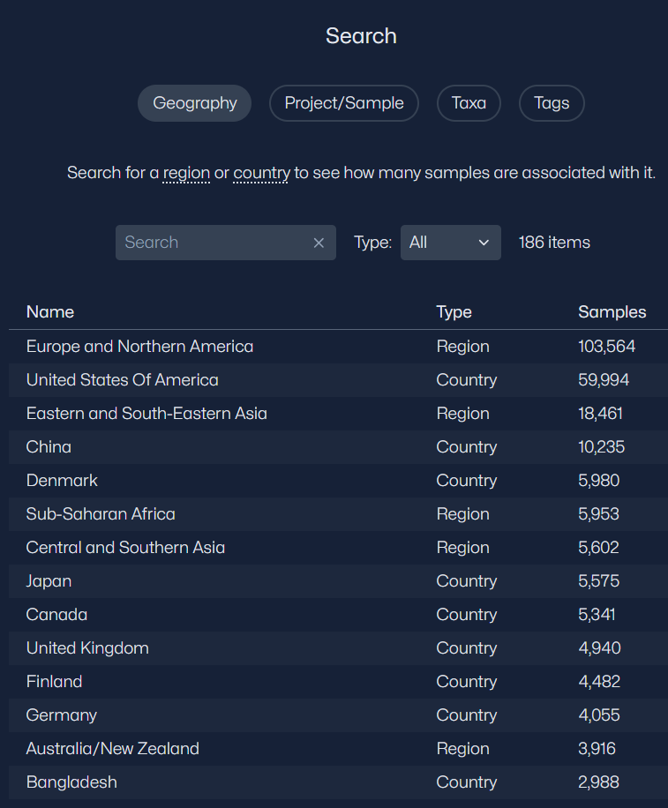Select the Sub-Saharan Africa region row
This screenshot has height=808, width=668.
(x=101, y=514)
